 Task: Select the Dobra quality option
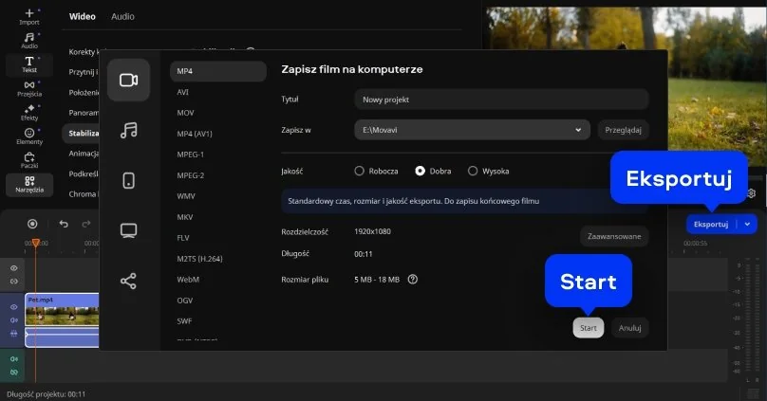pyautogui.click(x=421, y=172)
